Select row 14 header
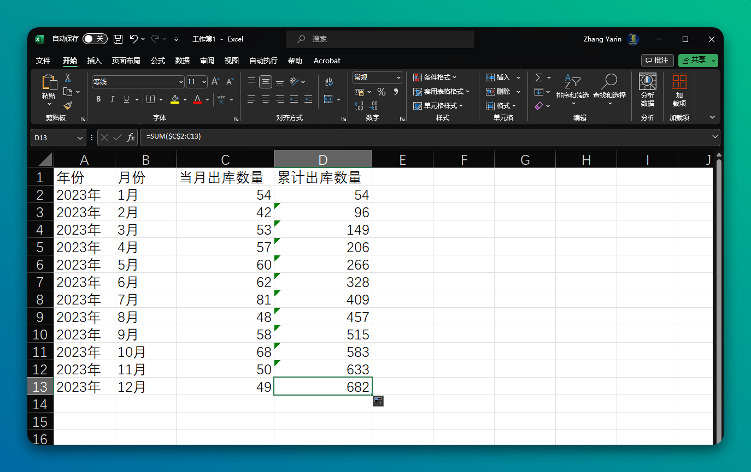Screen dimensions: 751x472 pyautogui.click(x=40, y=404)
